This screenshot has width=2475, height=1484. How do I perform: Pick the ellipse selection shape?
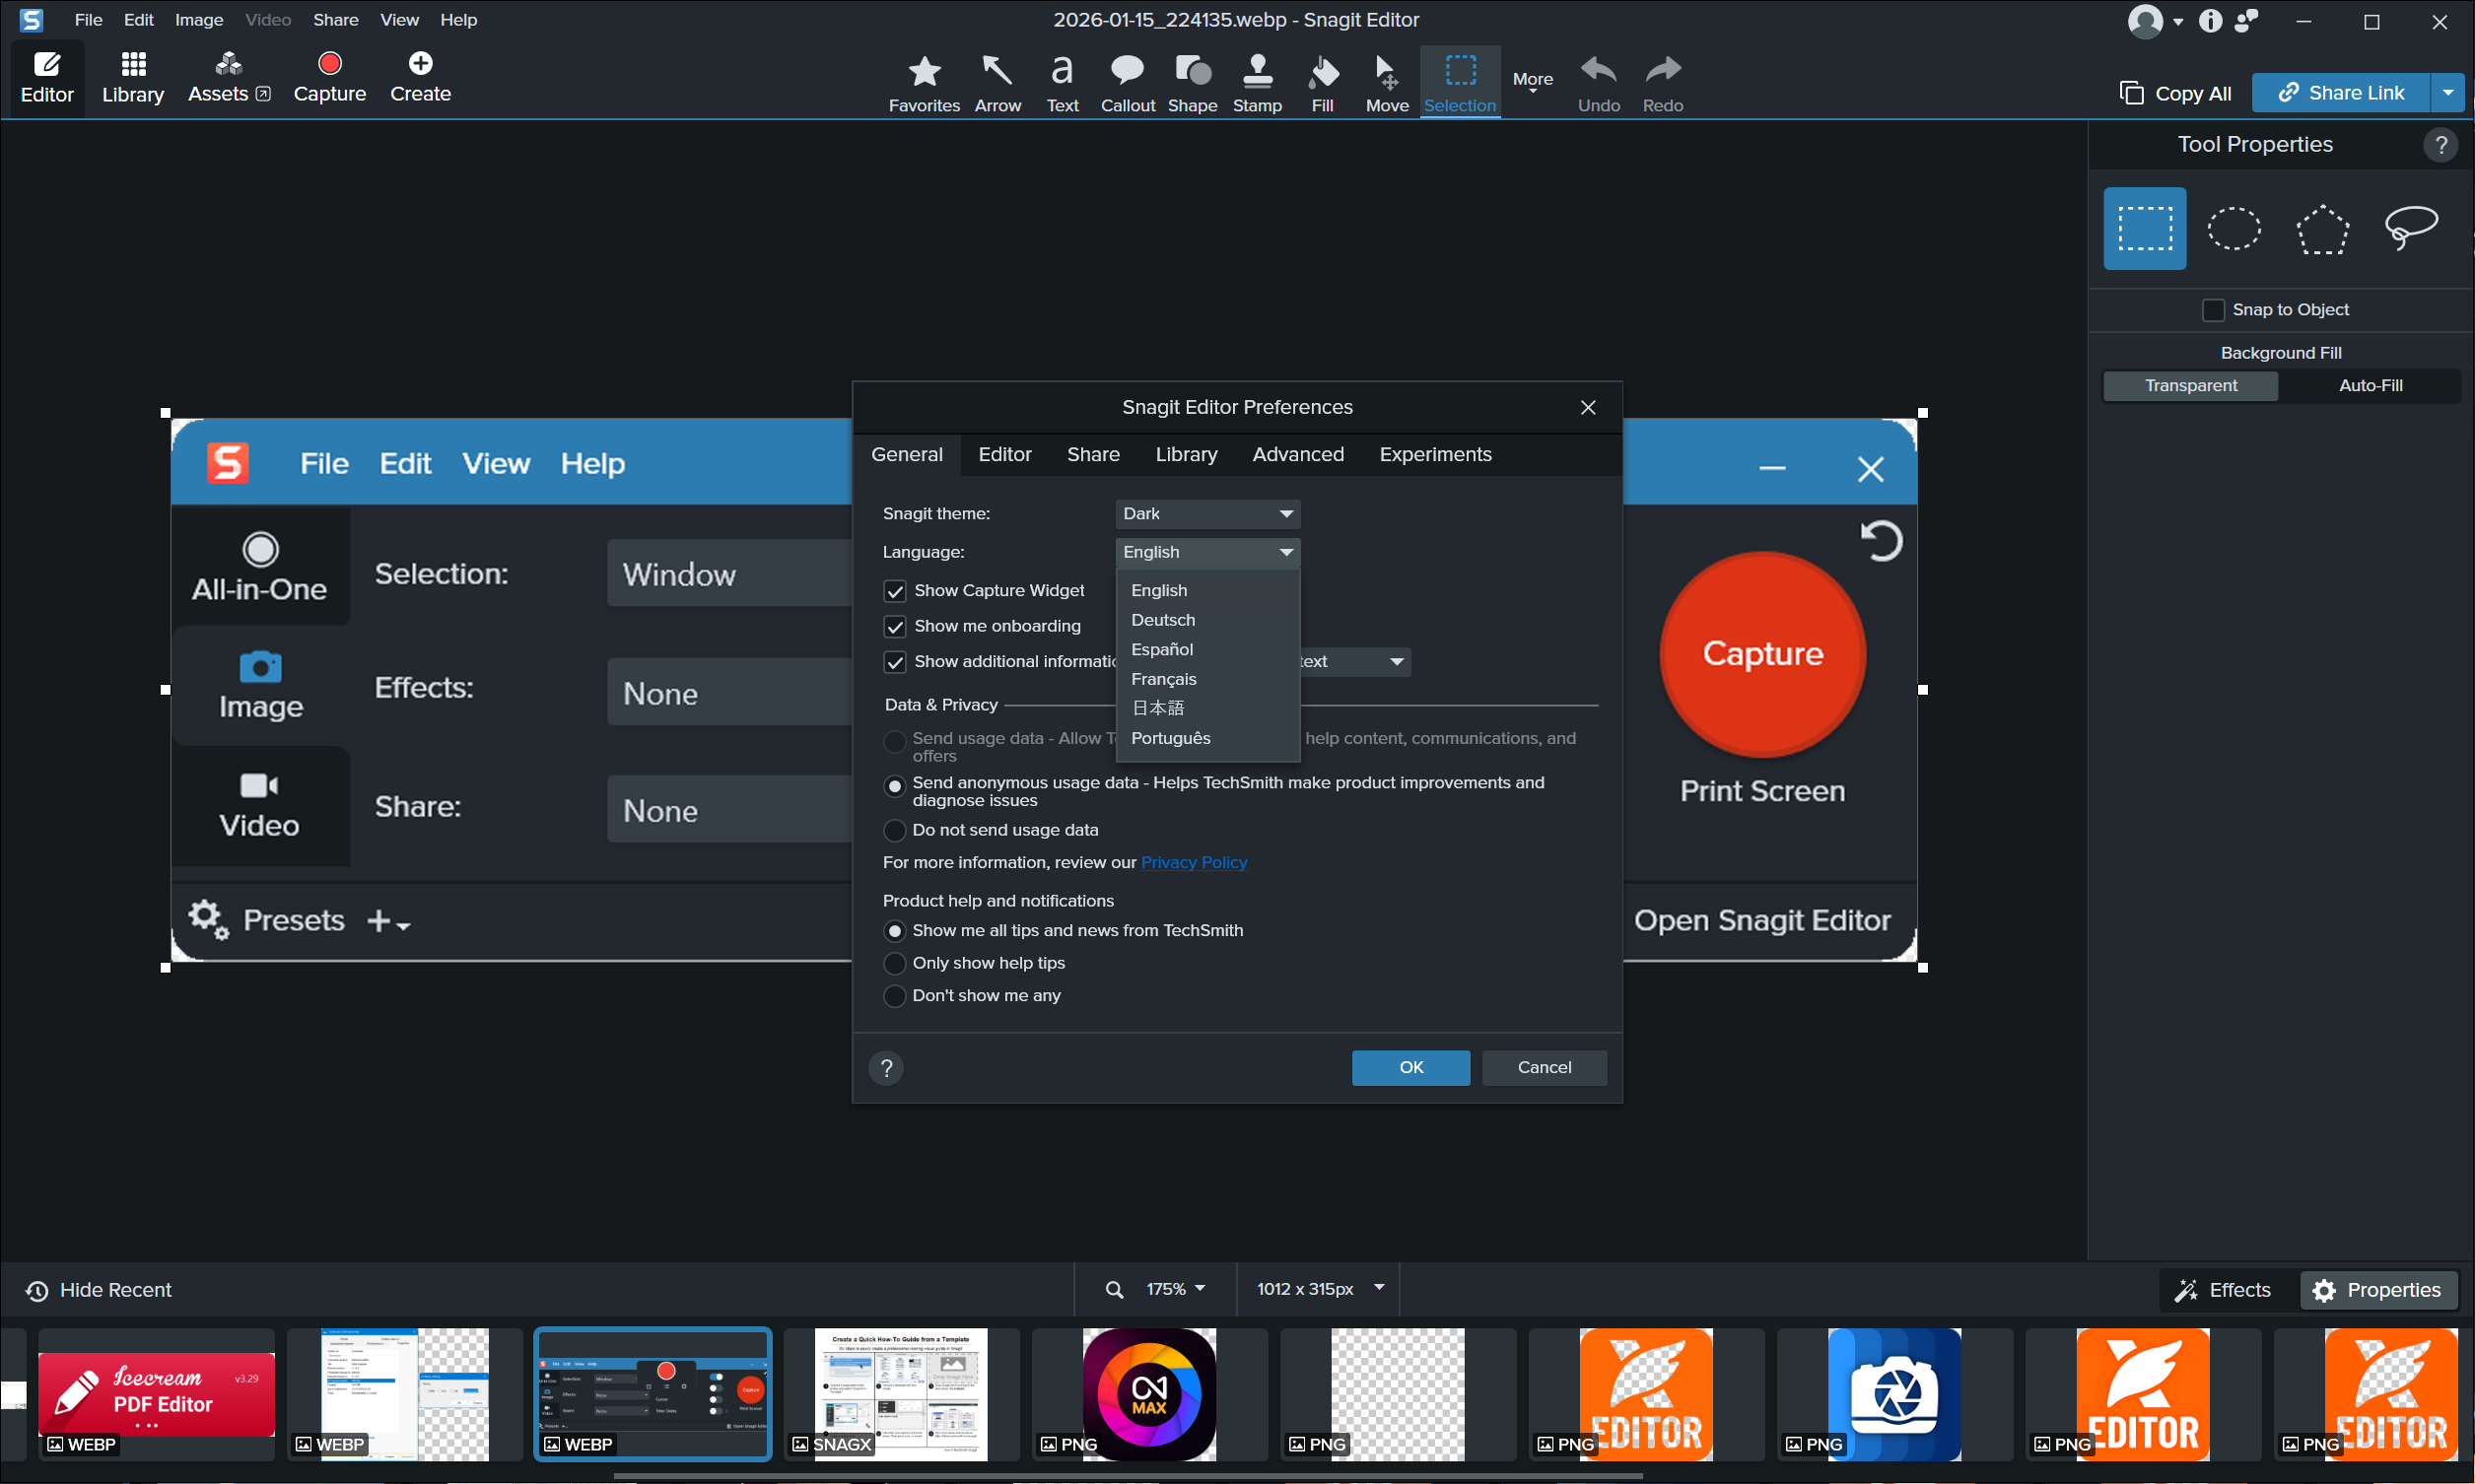(x=2233, y=228)
